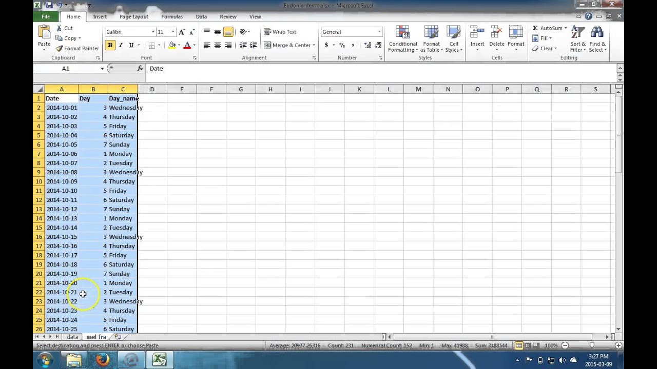The width and height of the screenshot is (657, 369).
Task: Switch to the data worksheet tab
Action: pos(72,337)
